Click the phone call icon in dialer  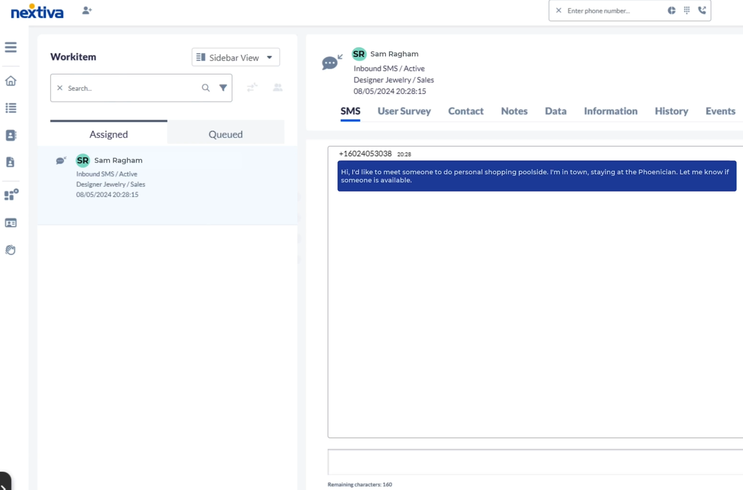pyautogui.click(x=702, y=11)
